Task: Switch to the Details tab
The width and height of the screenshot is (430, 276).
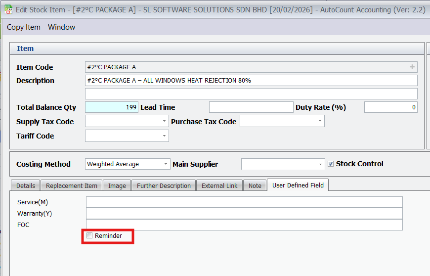Action: (x=26, y=185)
